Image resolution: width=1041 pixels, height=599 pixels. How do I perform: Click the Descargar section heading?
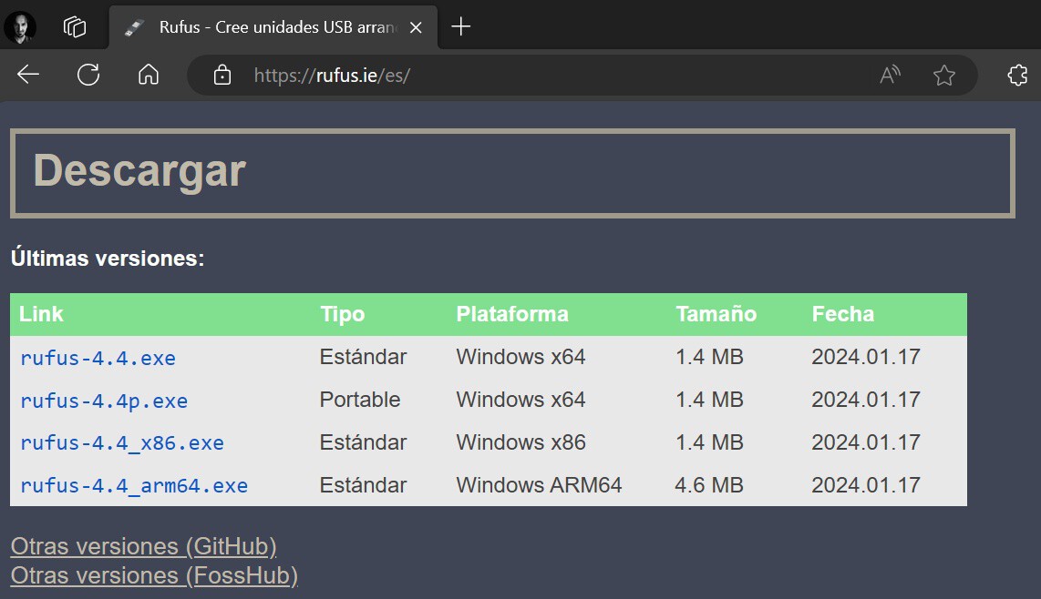(x=139, y=171)
